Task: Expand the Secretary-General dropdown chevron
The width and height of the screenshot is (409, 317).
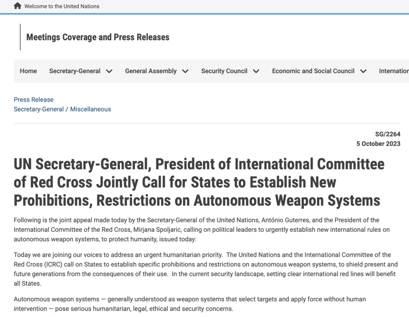Action: click(109, 72)
